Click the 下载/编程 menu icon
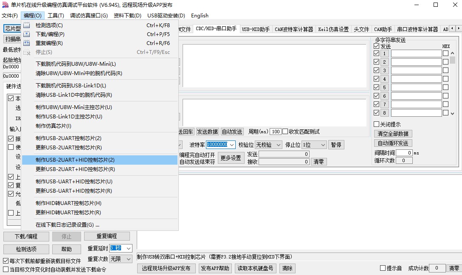 pos(26,34)
